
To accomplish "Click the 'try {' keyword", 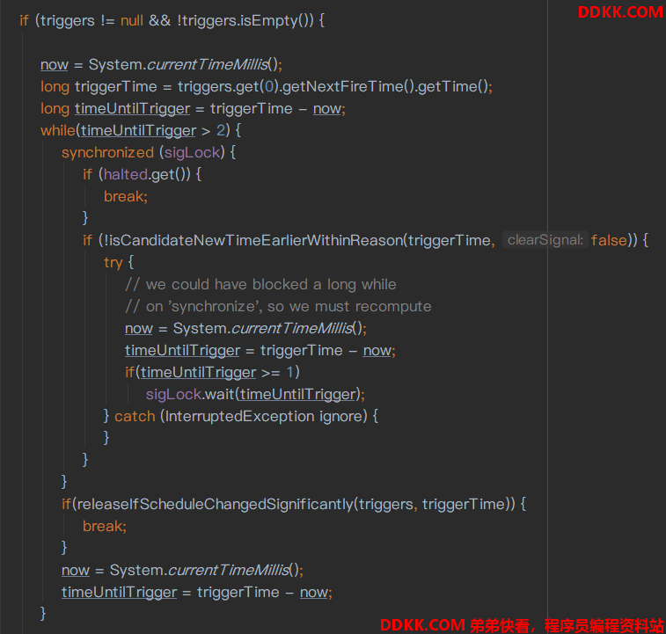I will pos(119,262).
